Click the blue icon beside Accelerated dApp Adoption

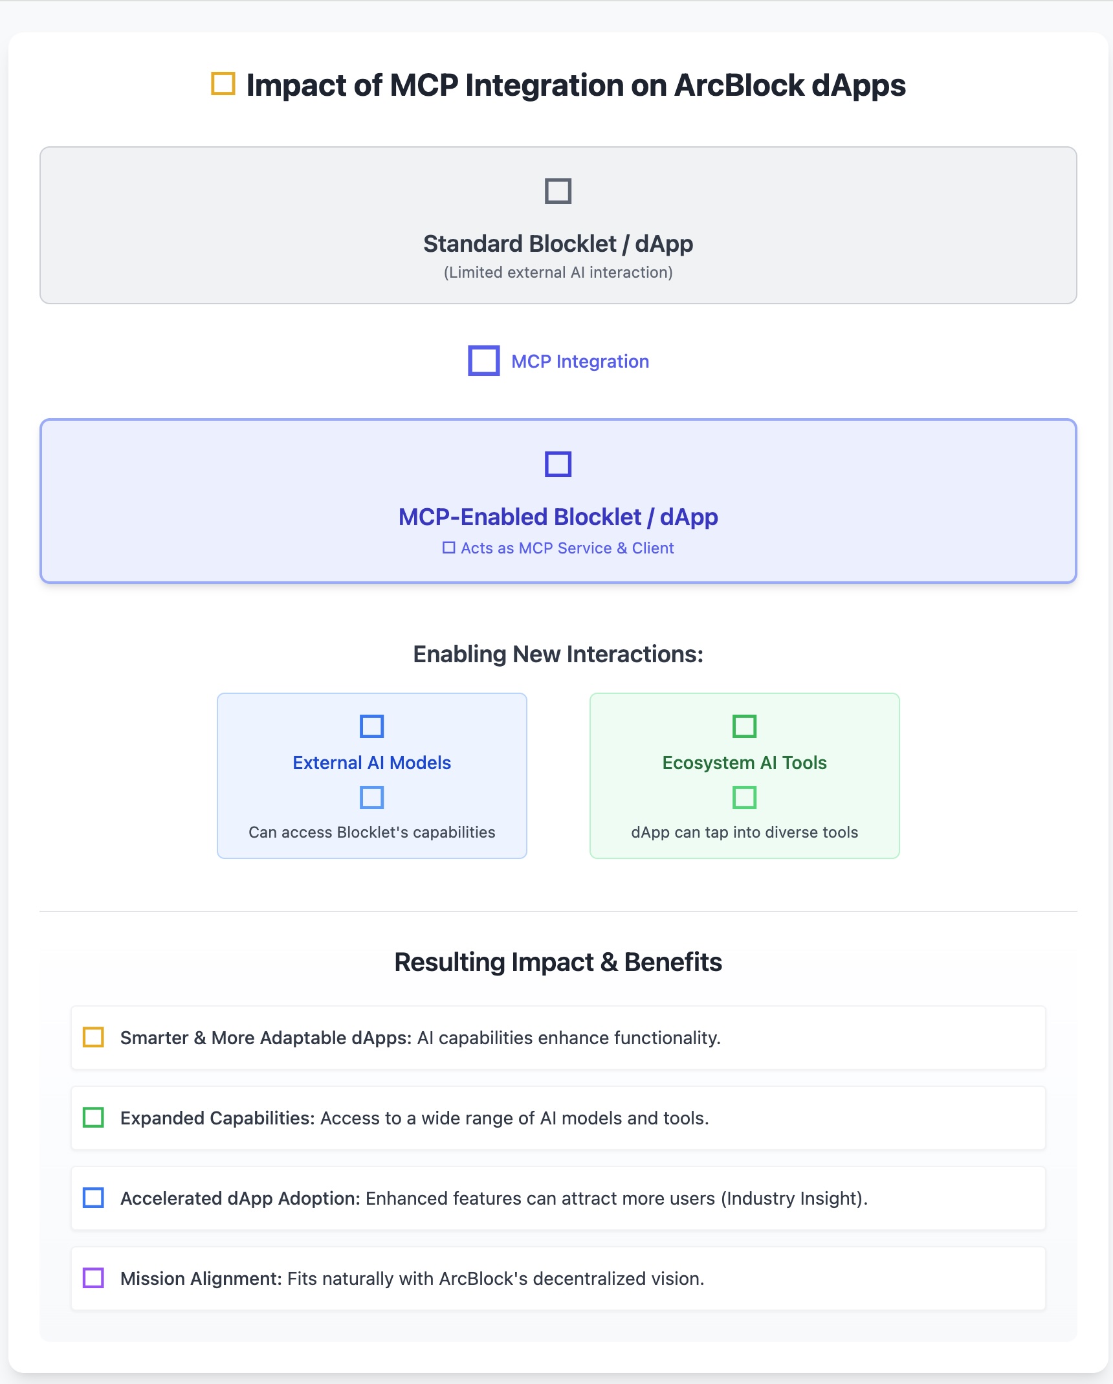pyautogui.click(x=93, y=1198)
